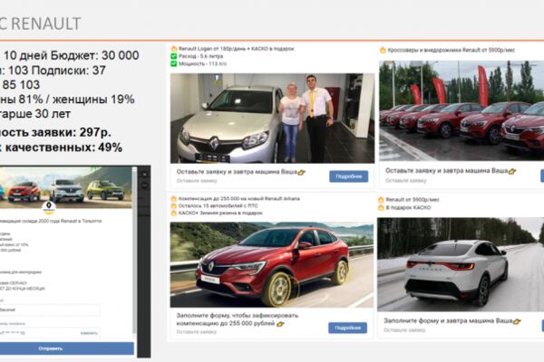Click green check emoji beside 'Расход - 5.6 литра'
The width and height of the screenshot is (544, 362).
tap(174, 56)
